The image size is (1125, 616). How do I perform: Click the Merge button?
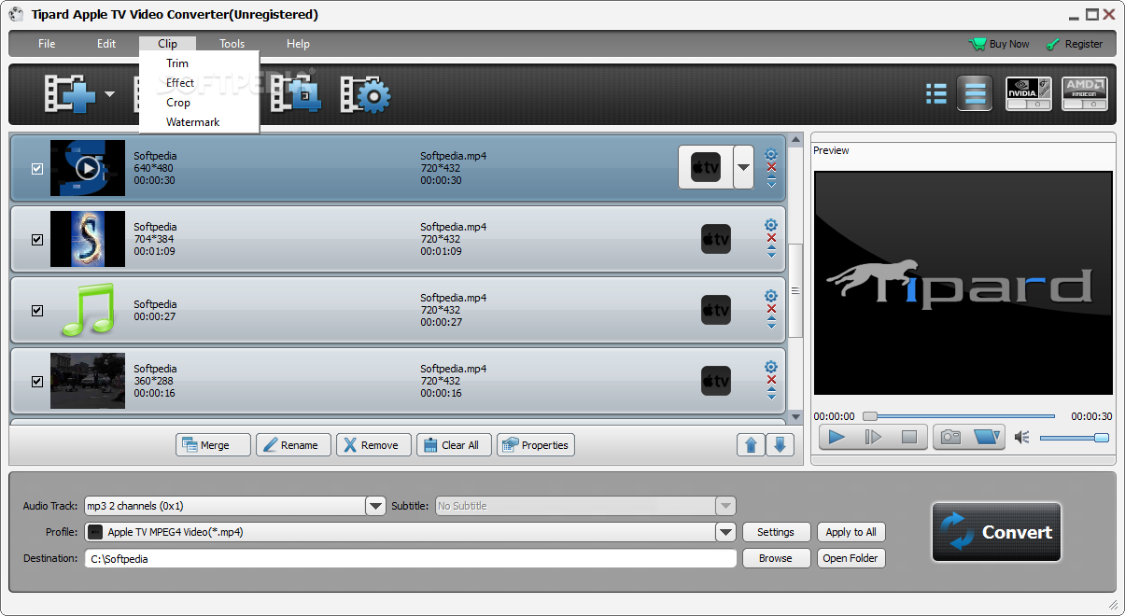(x=213, y=445)
